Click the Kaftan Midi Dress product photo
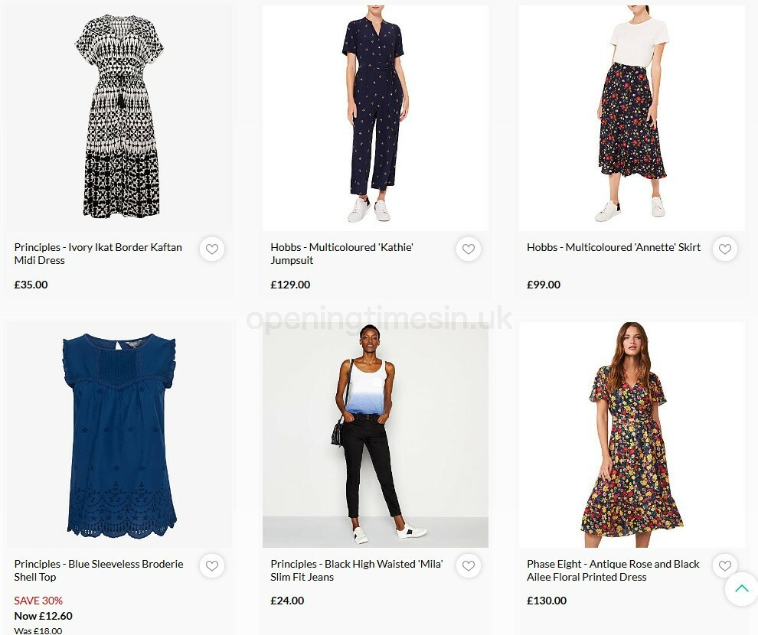 (x=119, y=115)
